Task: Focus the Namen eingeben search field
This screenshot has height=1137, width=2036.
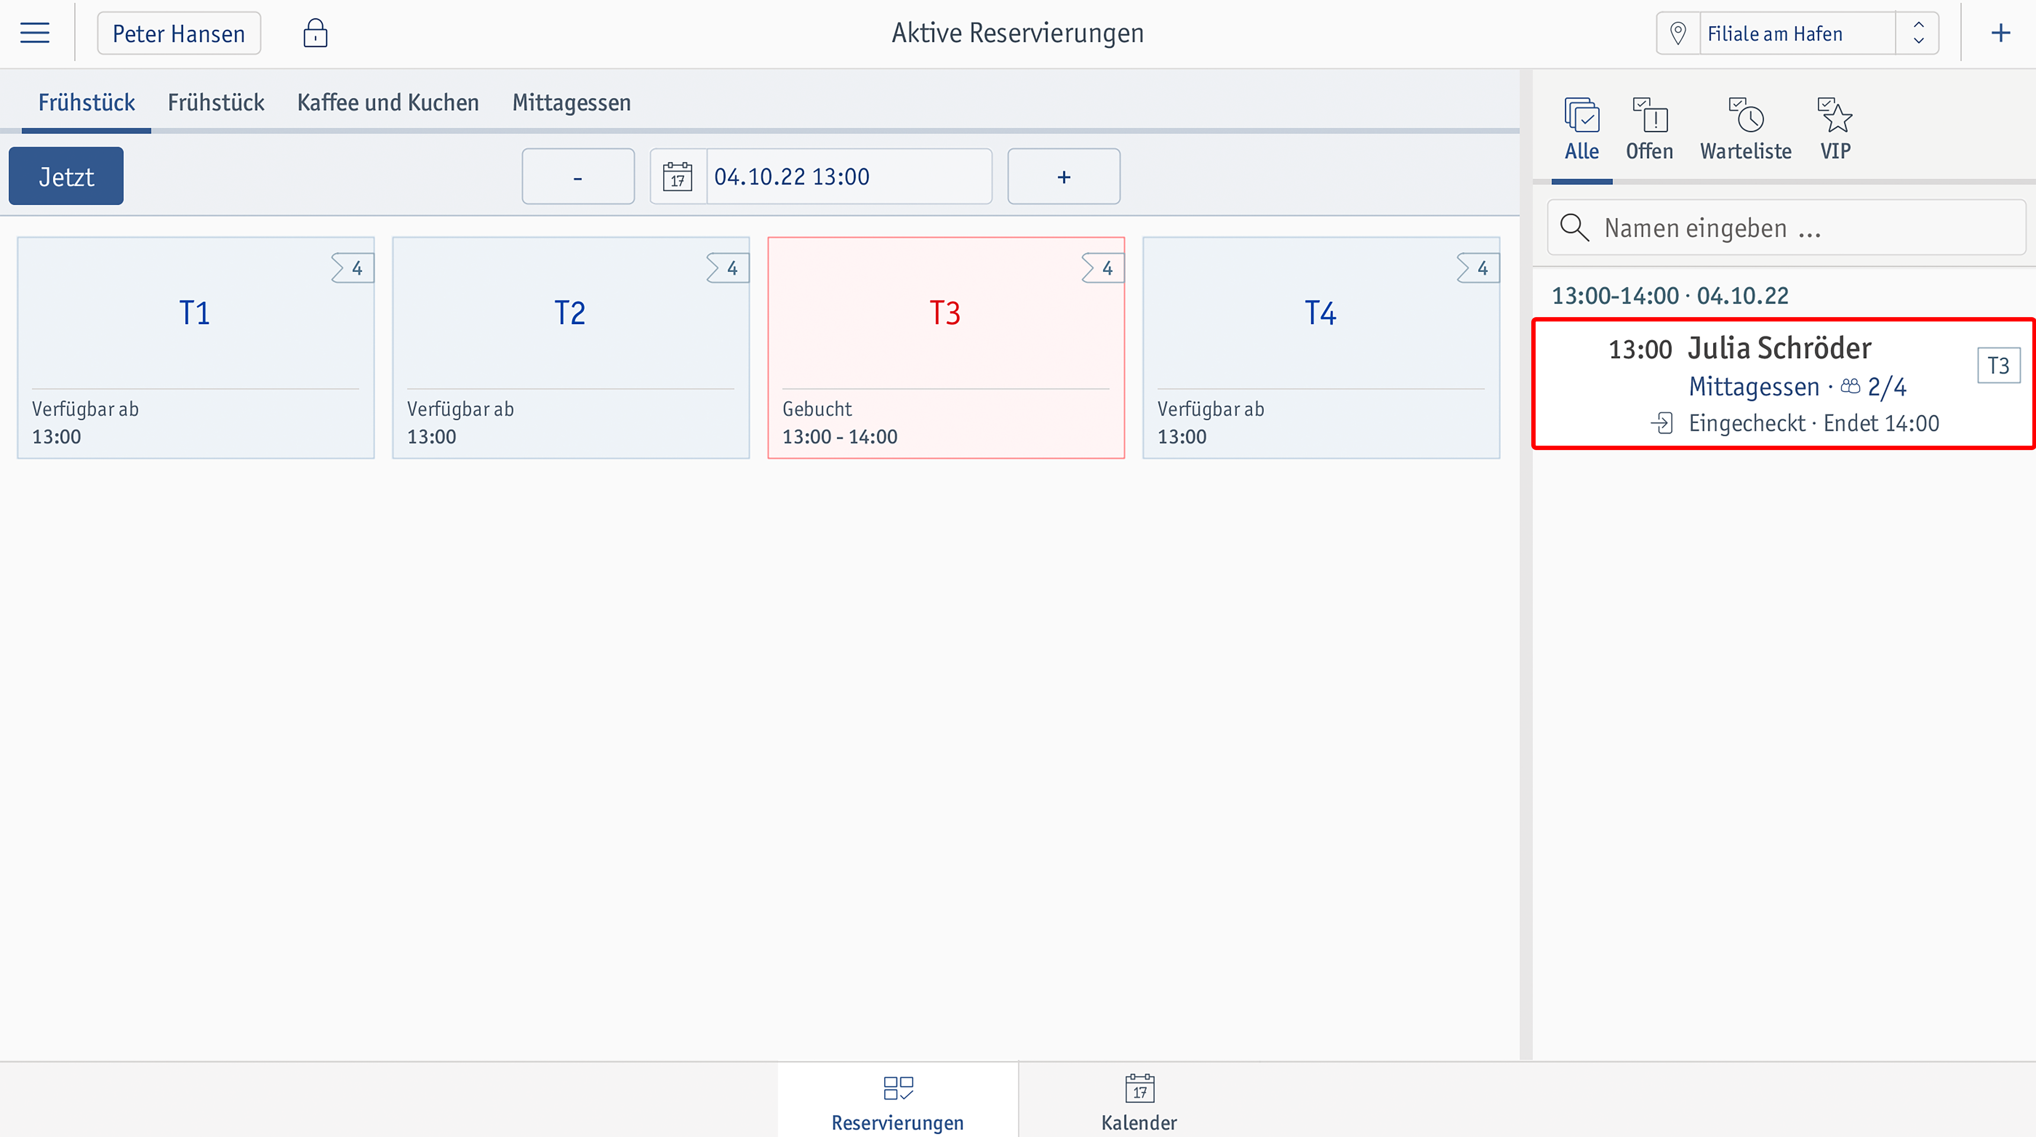Action: coord(1786,227)
